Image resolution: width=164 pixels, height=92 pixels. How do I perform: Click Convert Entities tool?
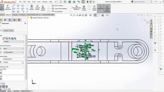(x=37, y=7)
